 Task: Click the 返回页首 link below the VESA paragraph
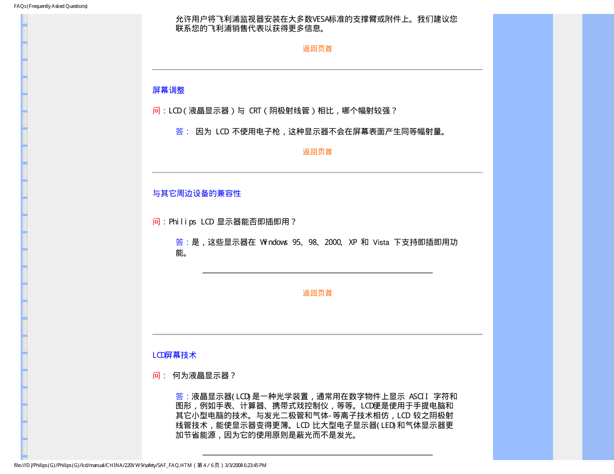317,49
